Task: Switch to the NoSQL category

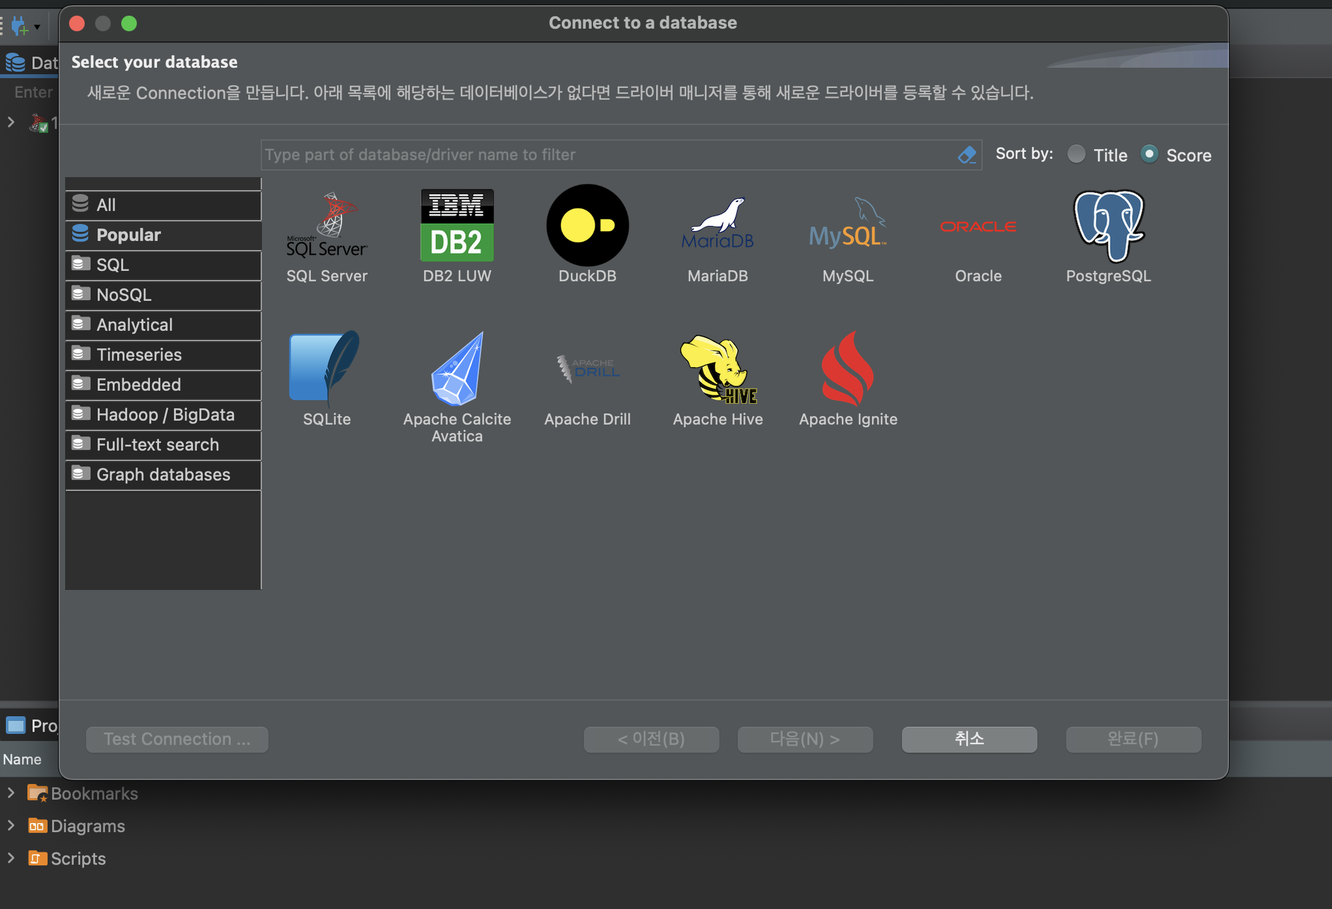Action: pos(124,295)
